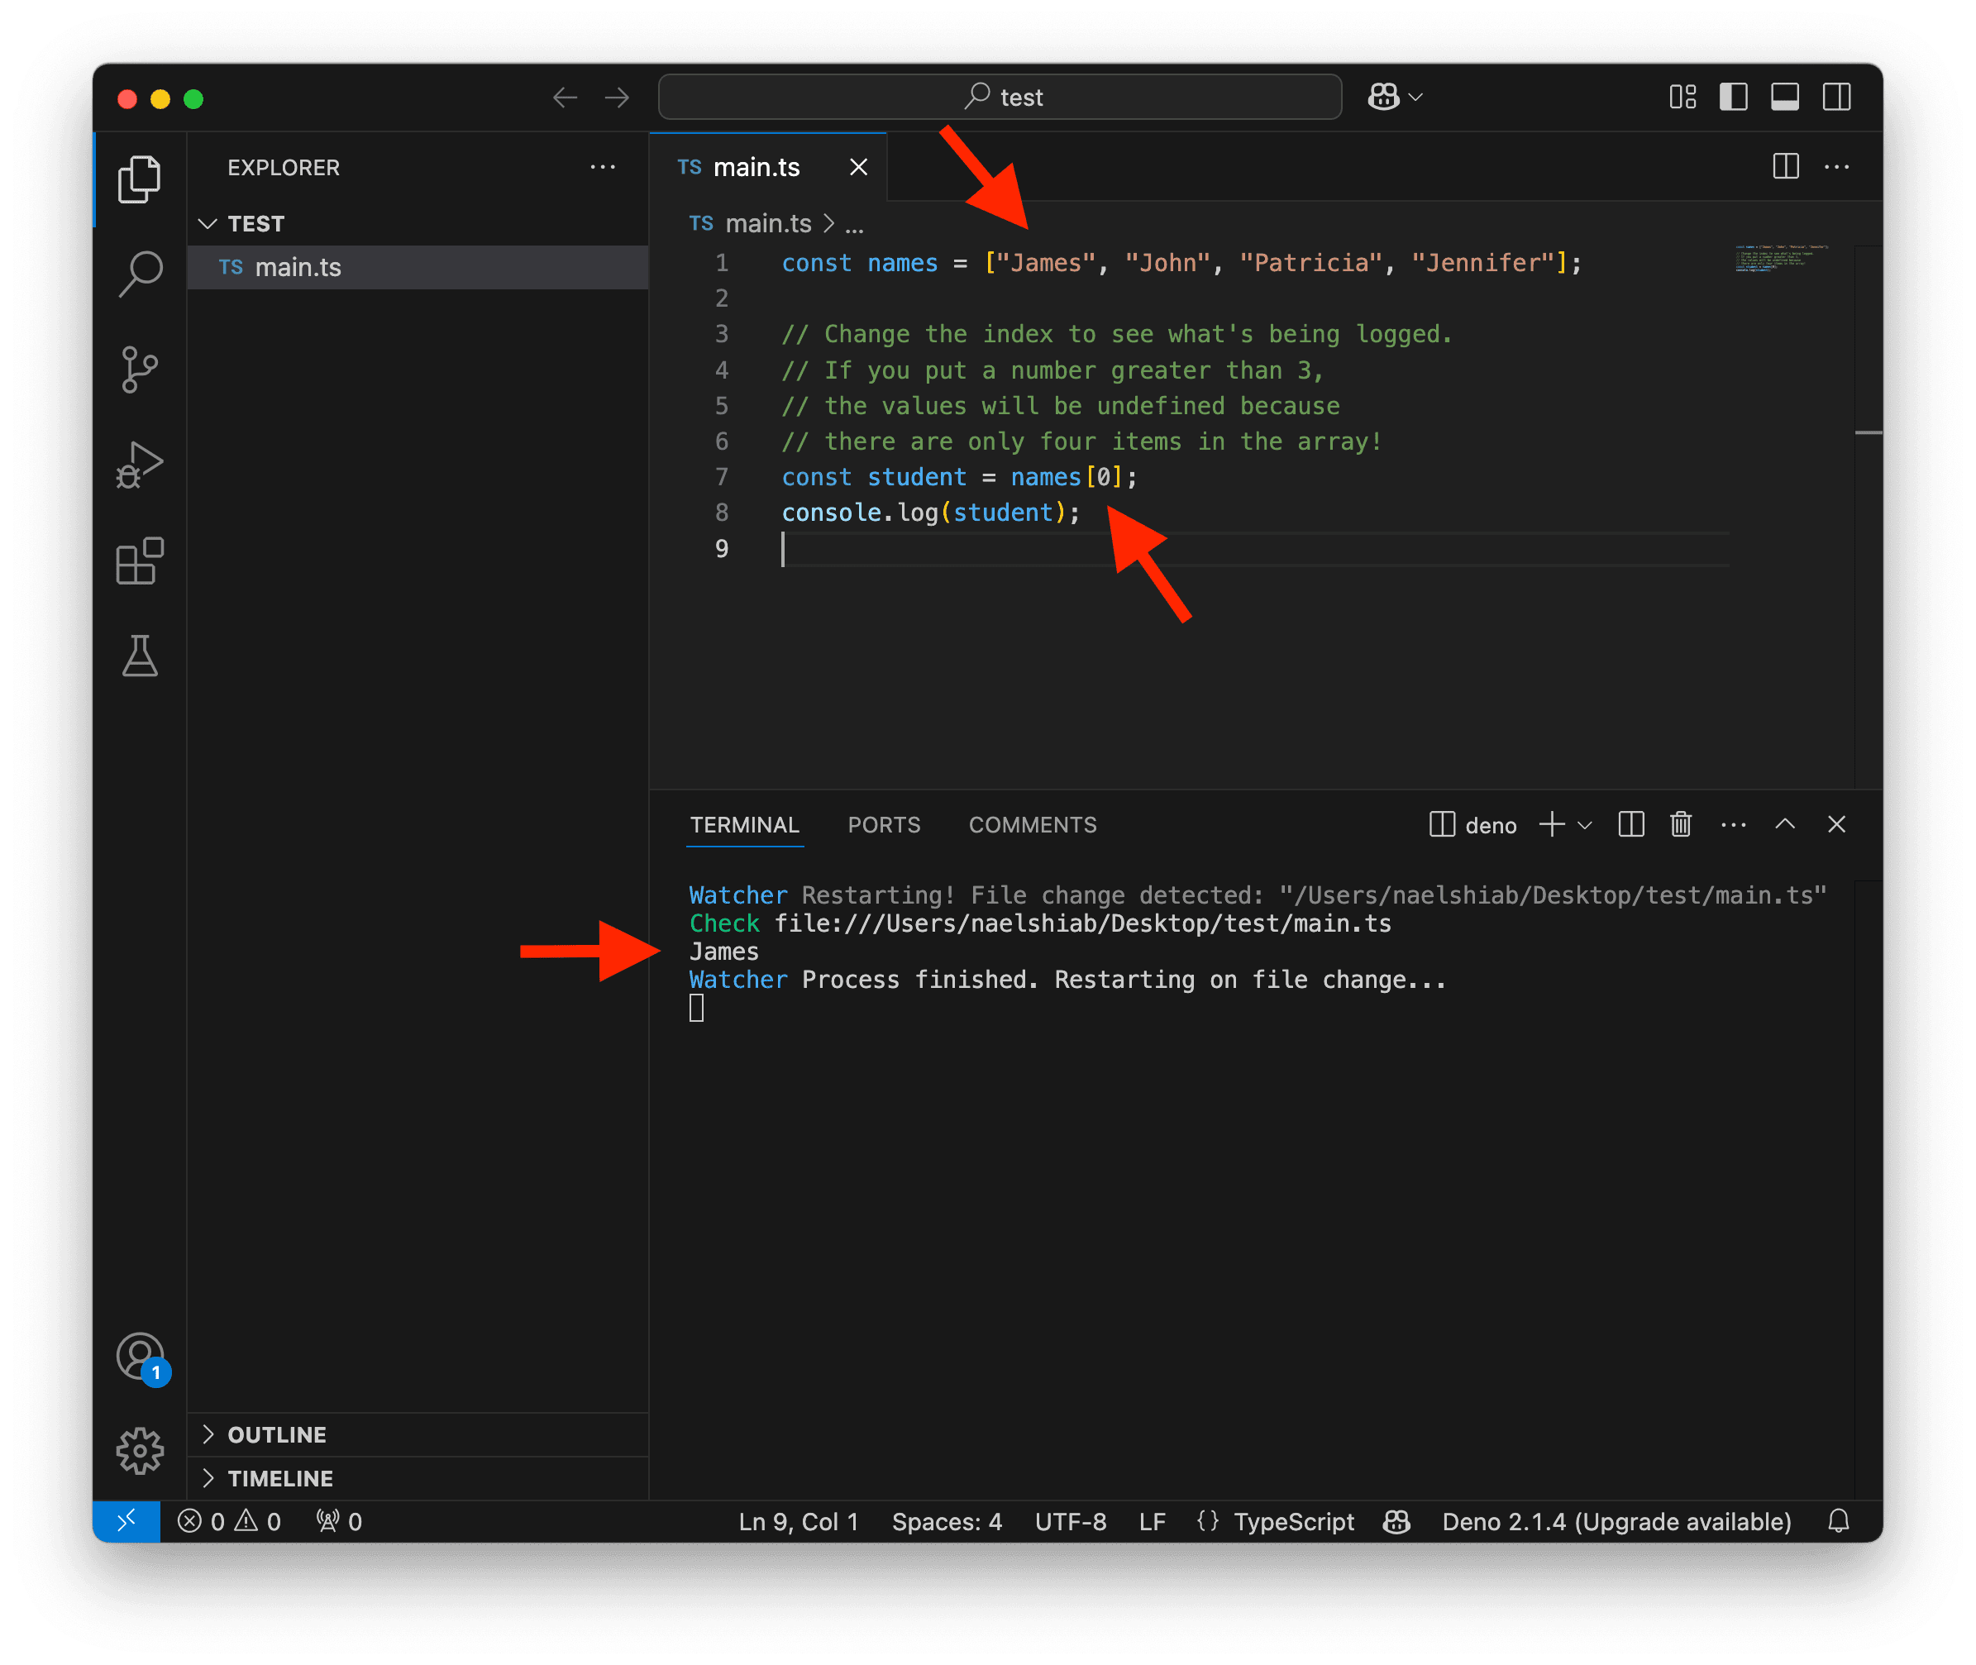Open the Run and Debug view

pyautogui.click(x=140, y=465)
